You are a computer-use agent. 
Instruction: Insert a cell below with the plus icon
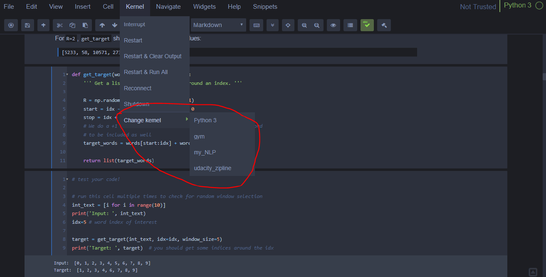(x=43, y=25)
